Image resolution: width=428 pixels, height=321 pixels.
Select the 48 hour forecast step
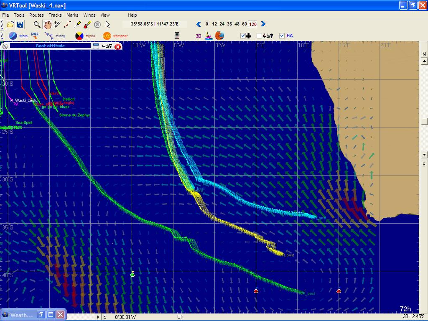pyautogui.click(x=237, y=24)
